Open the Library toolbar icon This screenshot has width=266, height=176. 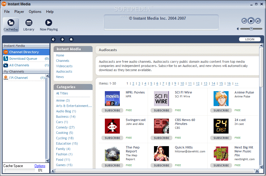pyautogui.click(x=29, y=25)
